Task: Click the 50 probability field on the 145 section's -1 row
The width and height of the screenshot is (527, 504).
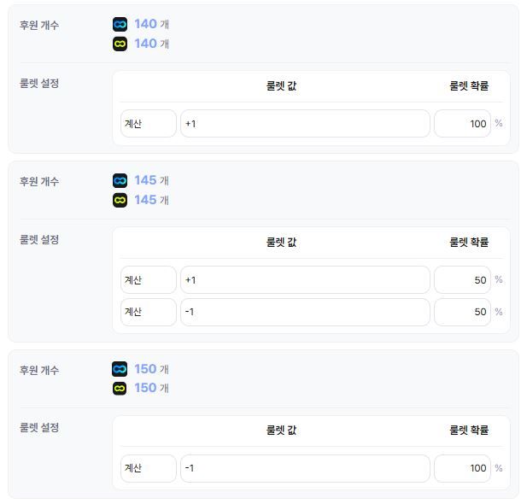Action: click(x=462, y=312)
